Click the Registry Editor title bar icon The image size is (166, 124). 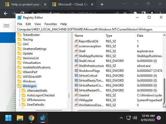coord(19,18)
